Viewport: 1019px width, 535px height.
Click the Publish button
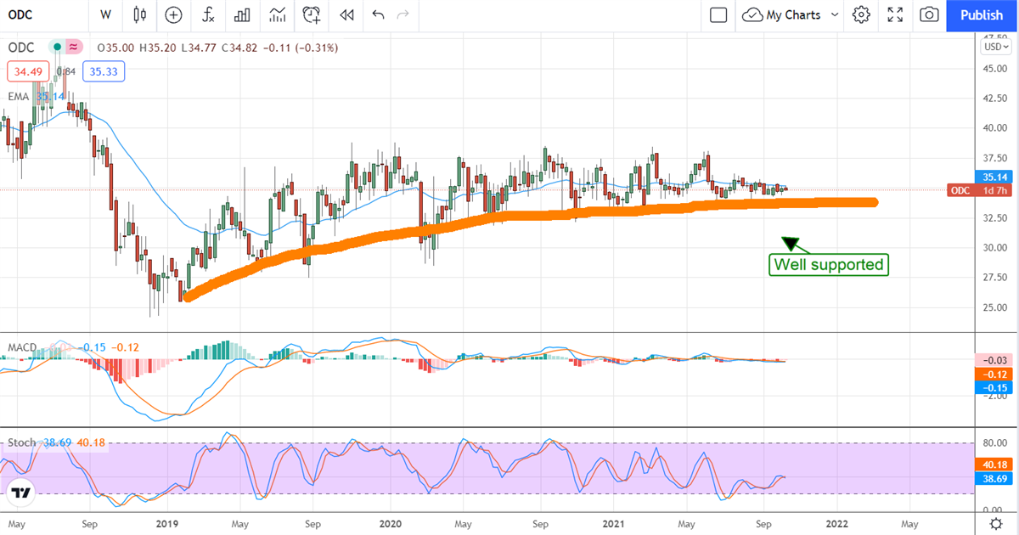click(x=981, y=14)
